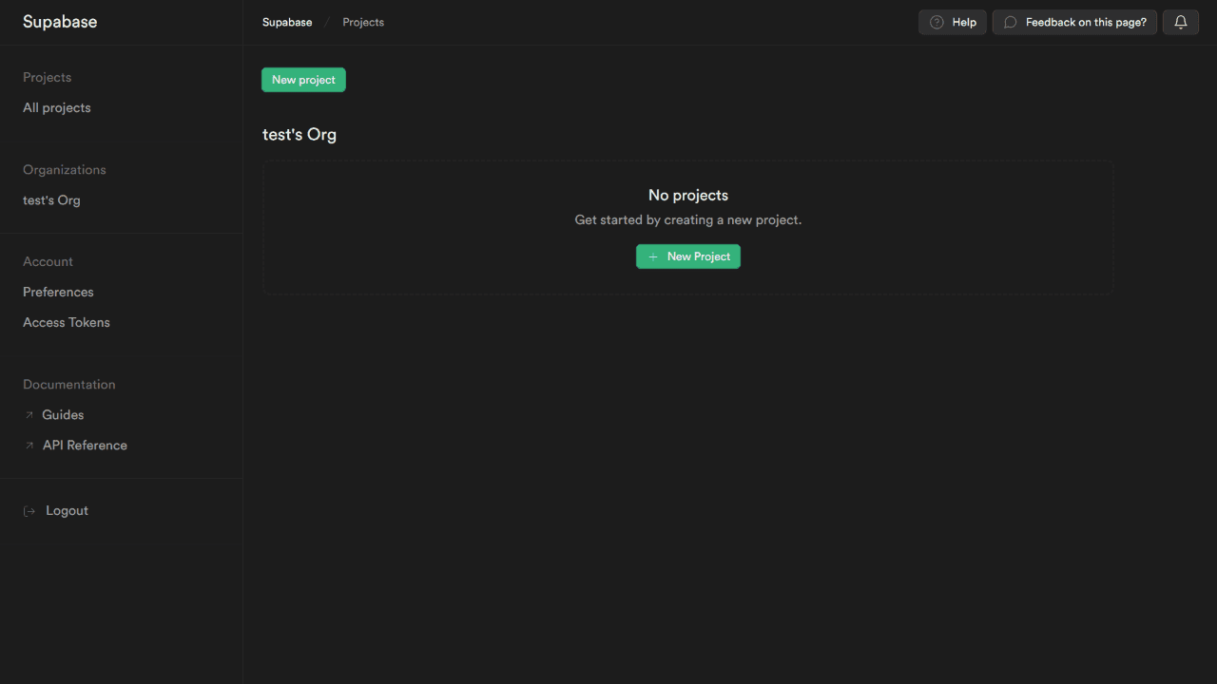Select test's Org under Organizations
This screenshot has height=684, width=1217.
coord(51,199)
